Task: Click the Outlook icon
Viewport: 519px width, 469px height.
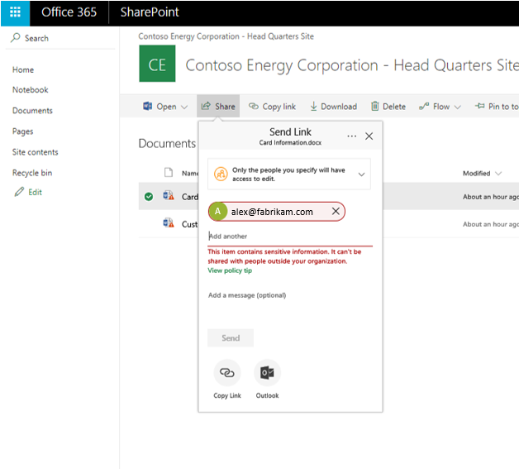Action: point(267,372)
